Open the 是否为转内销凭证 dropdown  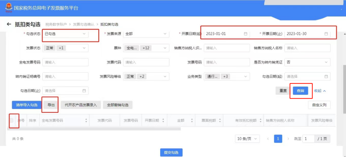(x=307, y=62)
